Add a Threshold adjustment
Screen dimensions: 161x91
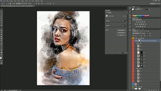141,27
